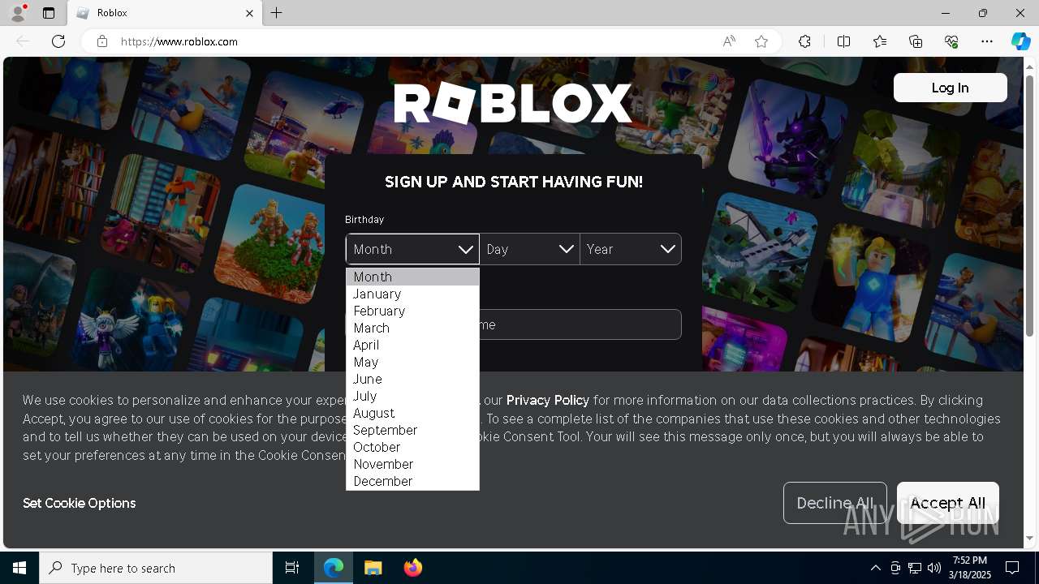This screenshot has width=1039, height=584.
Task: Click the browser back arrow
Action: (x=23, y=41)
